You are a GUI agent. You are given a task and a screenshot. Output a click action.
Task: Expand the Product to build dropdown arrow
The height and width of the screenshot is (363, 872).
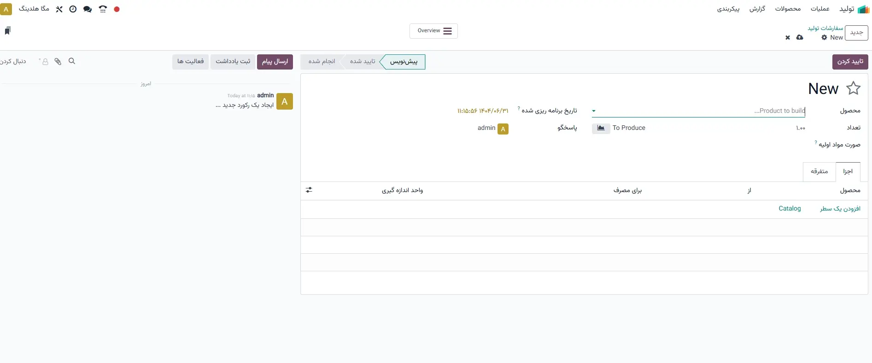[x=594, y=111]
